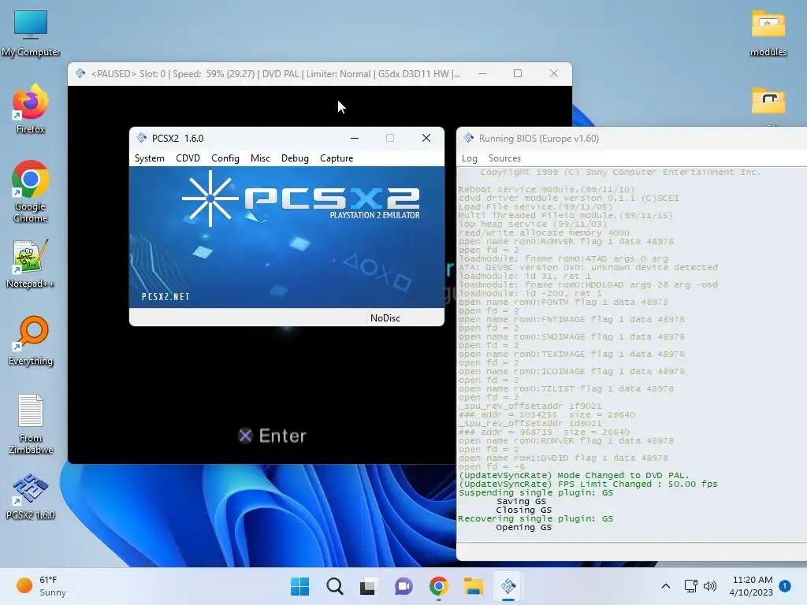Screen dimensions: 807x605
Task: Open the Capture menu
Action: (337, 158)
